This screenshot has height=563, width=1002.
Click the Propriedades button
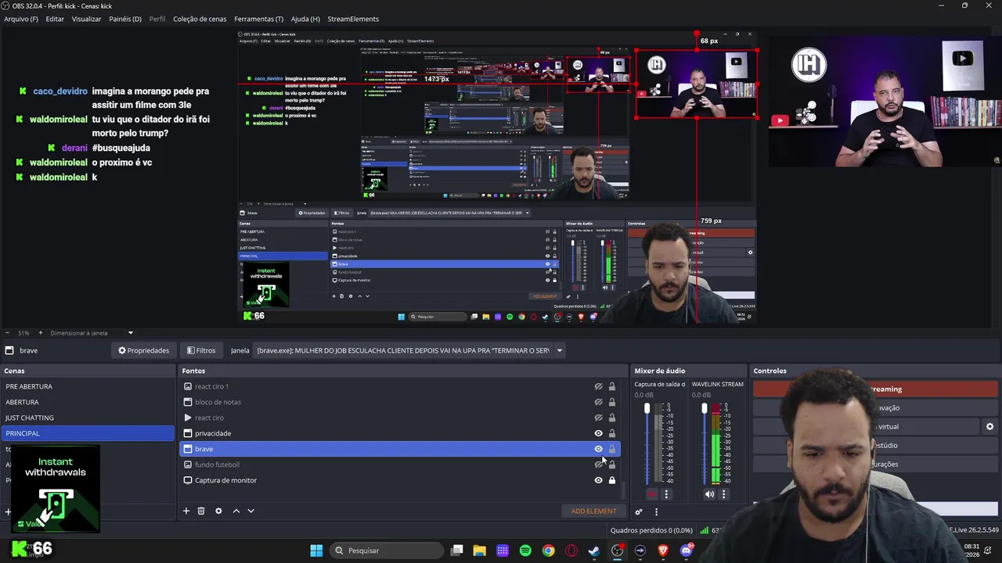143,350
